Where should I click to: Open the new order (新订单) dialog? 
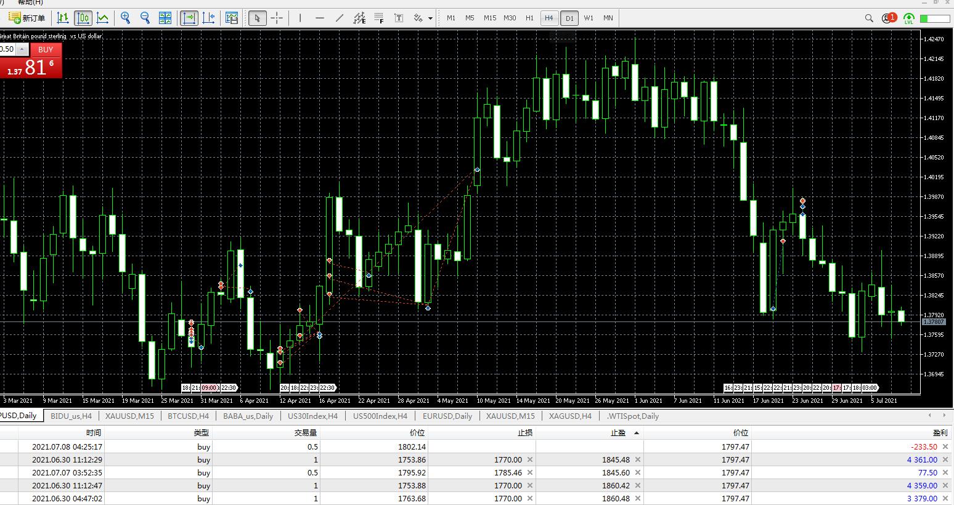coord(27,18)
